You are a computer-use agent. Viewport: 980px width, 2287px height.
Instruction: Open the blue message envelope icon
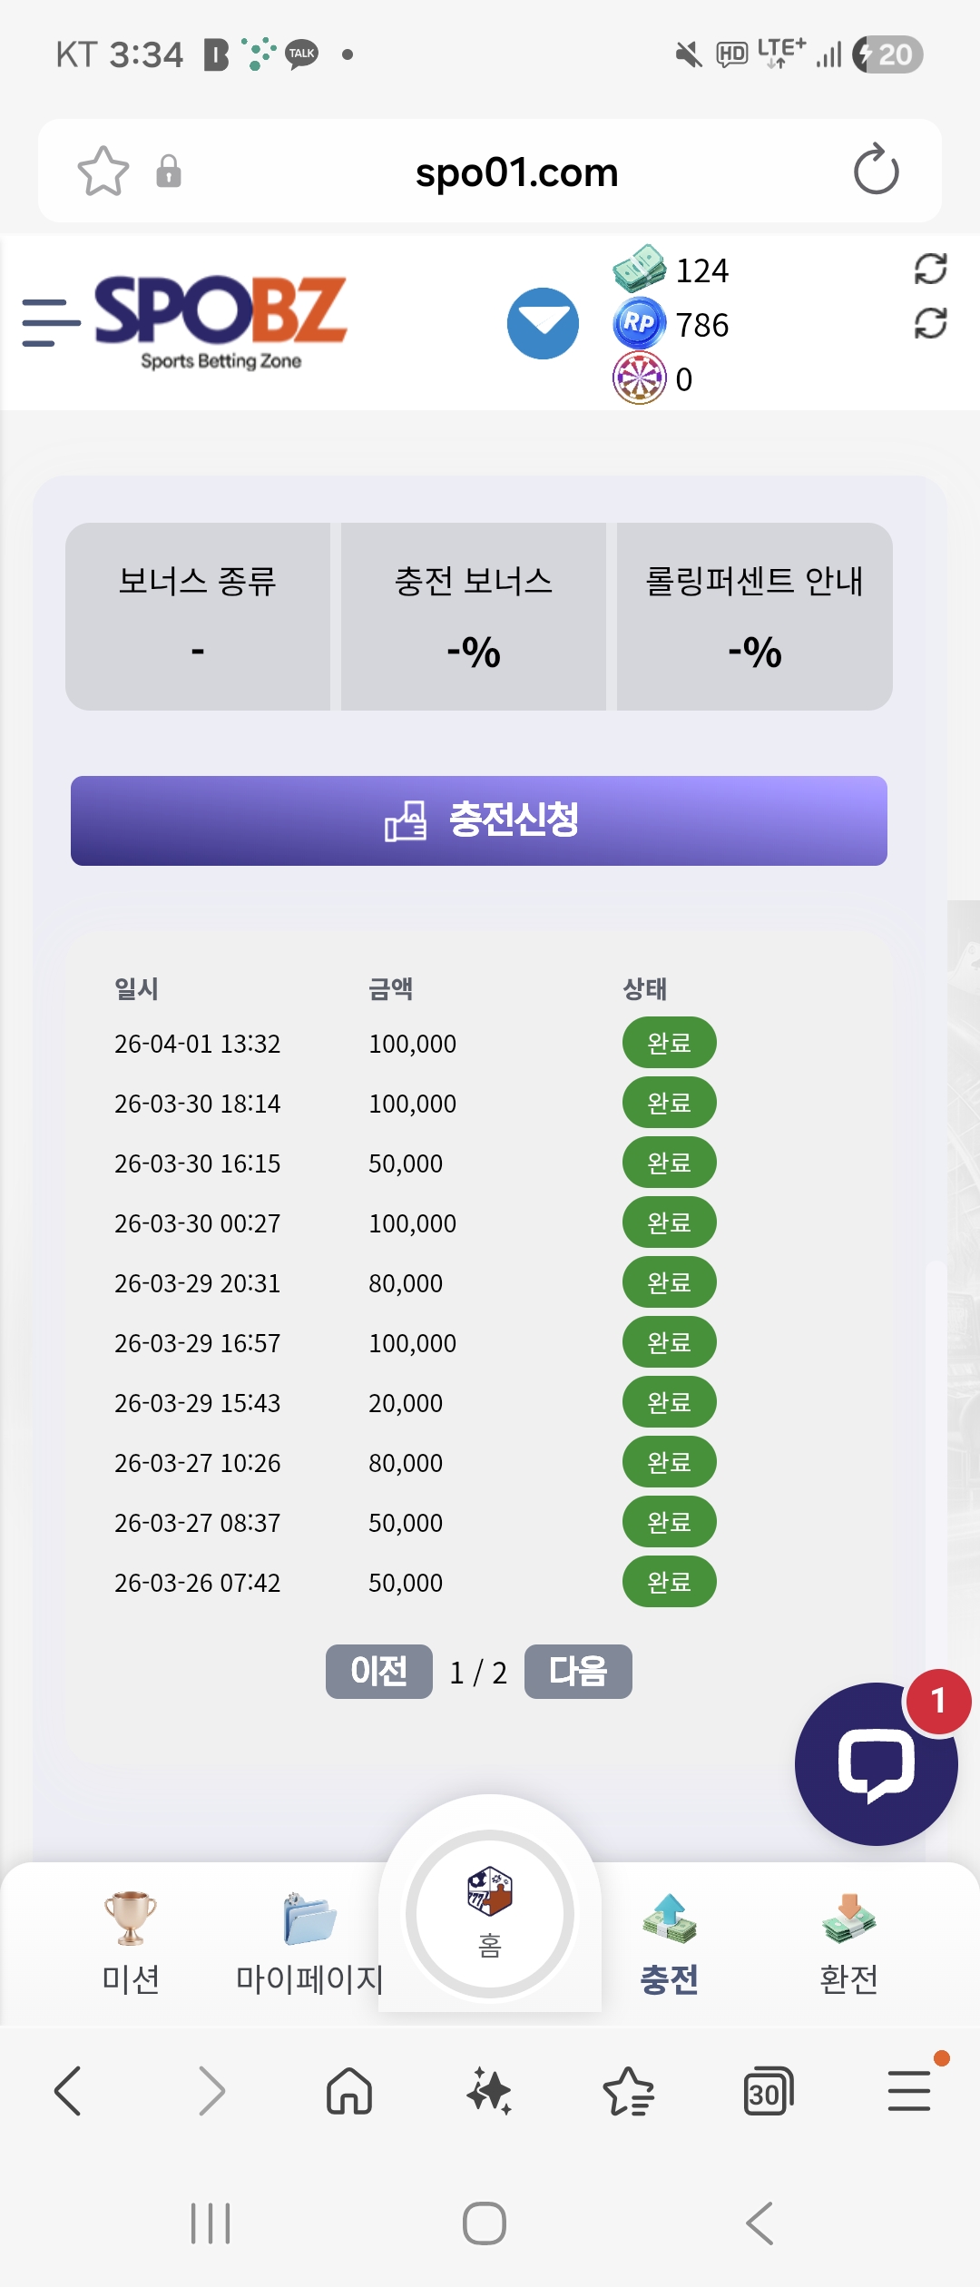pos(543,323)
